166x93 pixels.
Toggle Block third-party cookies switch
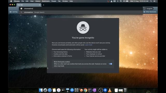tap(110, 64)
